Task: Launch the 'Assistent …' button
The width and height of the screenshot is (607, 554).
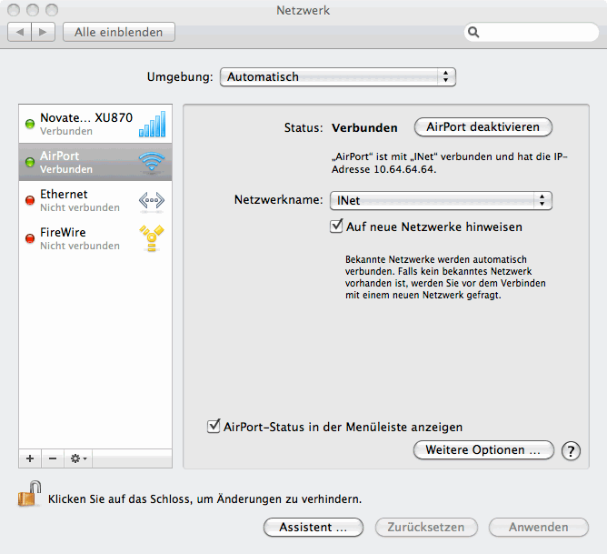Action: pos(313,527)
